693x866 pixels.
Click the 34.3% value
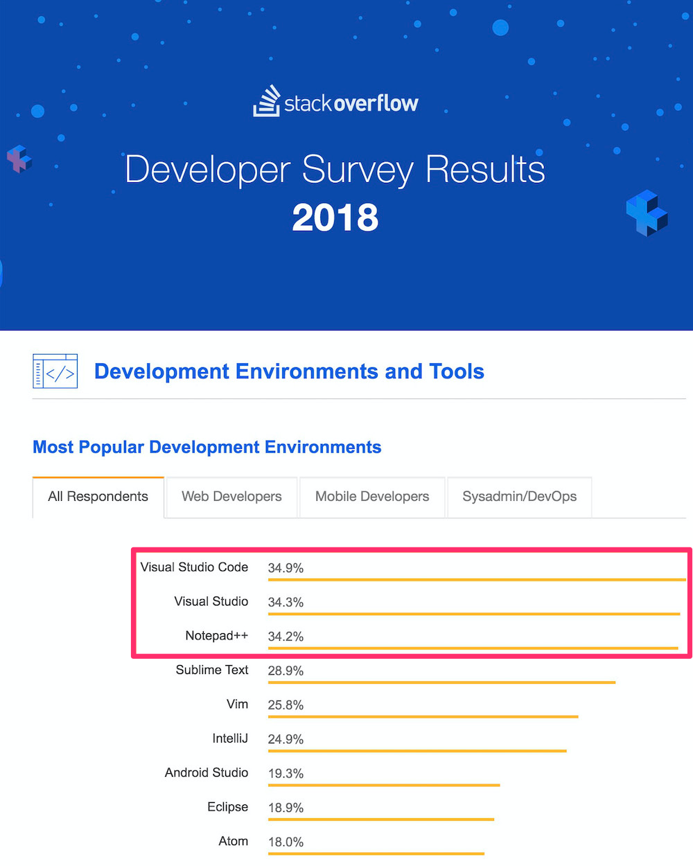(286, 602)
